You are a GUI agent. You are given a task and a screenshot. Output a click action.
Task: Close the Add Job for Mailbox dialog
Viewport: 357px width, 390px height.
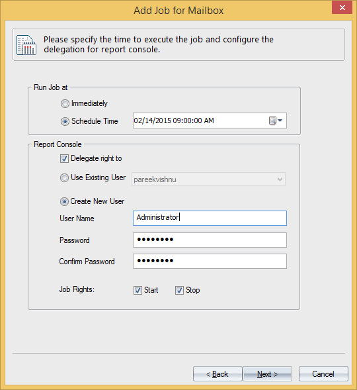tap(342, 7)
